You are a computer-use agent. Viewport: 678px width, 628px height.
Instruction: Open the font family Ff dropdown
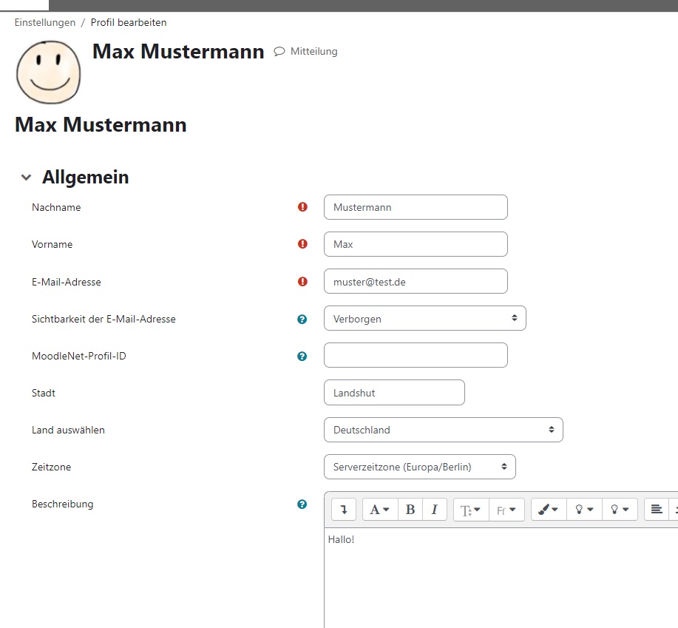pos(506,510)
